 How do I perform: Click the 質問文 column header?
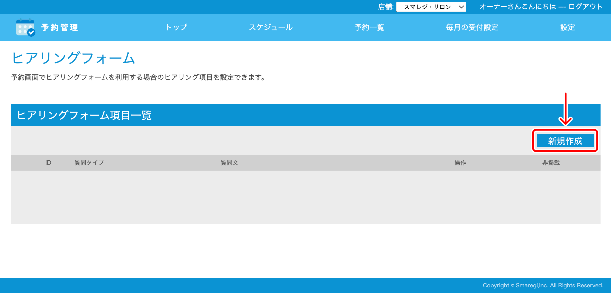coord(229,163)
